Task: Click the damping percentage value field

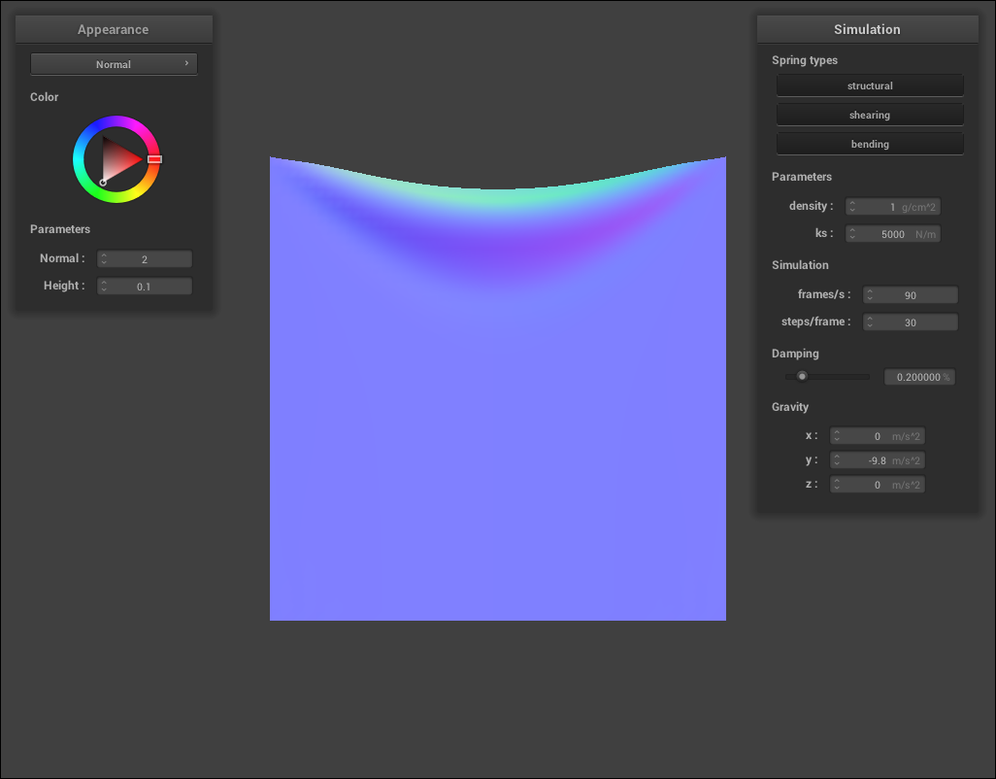Action: point(918,377)
